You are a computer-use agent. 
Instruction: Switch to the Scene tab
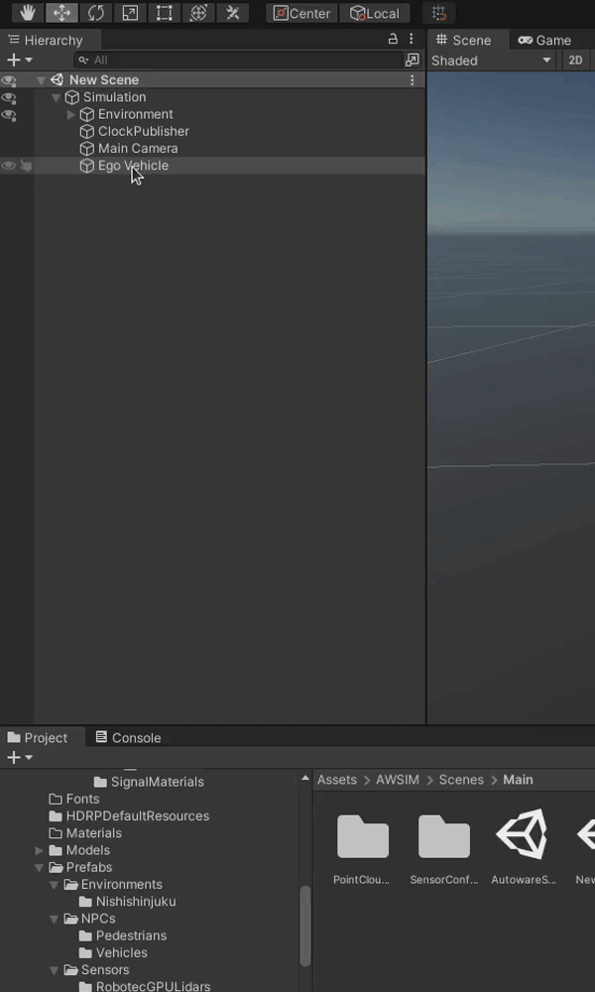(x=468, y=40)
